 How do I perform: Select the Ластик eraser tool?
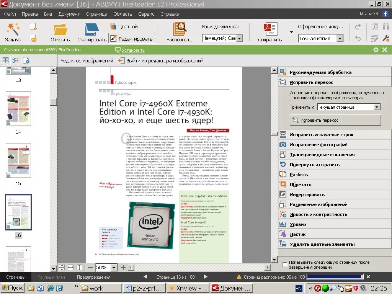point(335,234)
